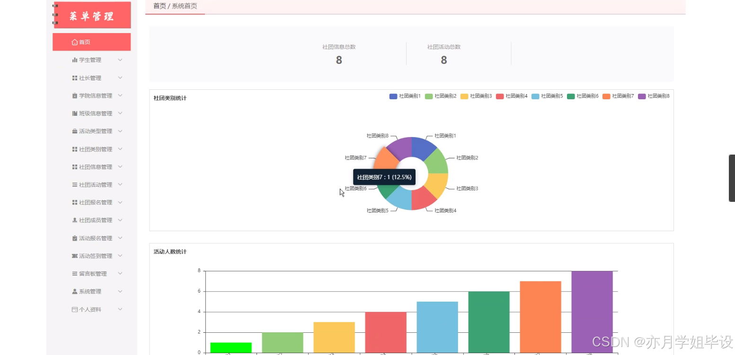This screenshot has width=735, height=355.
Task: Click the grid icon beside 社团类别管理
Action: pos(74,149)
